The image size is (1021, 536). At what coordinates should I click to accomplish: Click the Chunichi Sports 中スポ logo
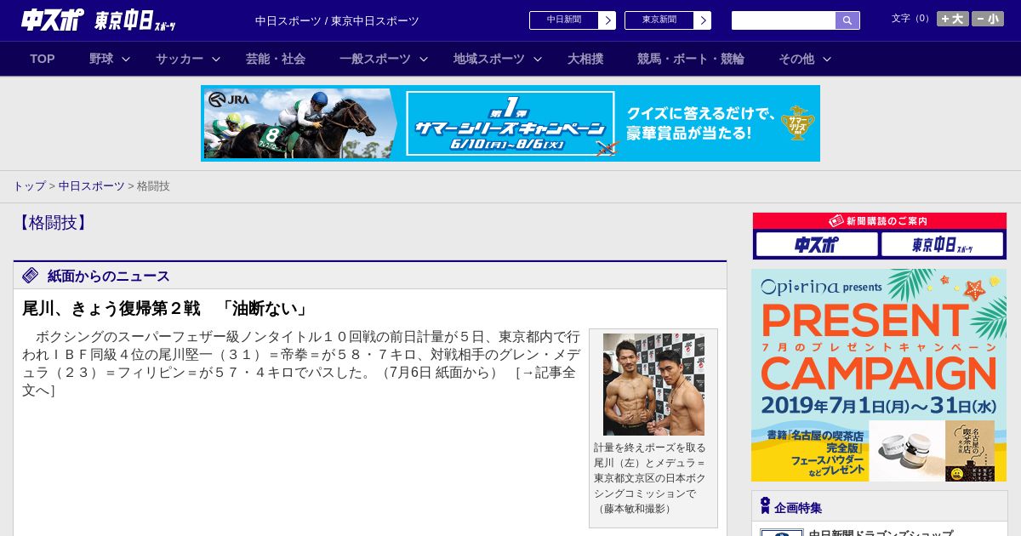tap(52, 20)
